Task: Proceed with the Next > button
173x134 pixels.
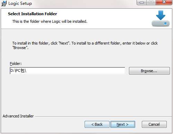Action: (x=123, y=124)
